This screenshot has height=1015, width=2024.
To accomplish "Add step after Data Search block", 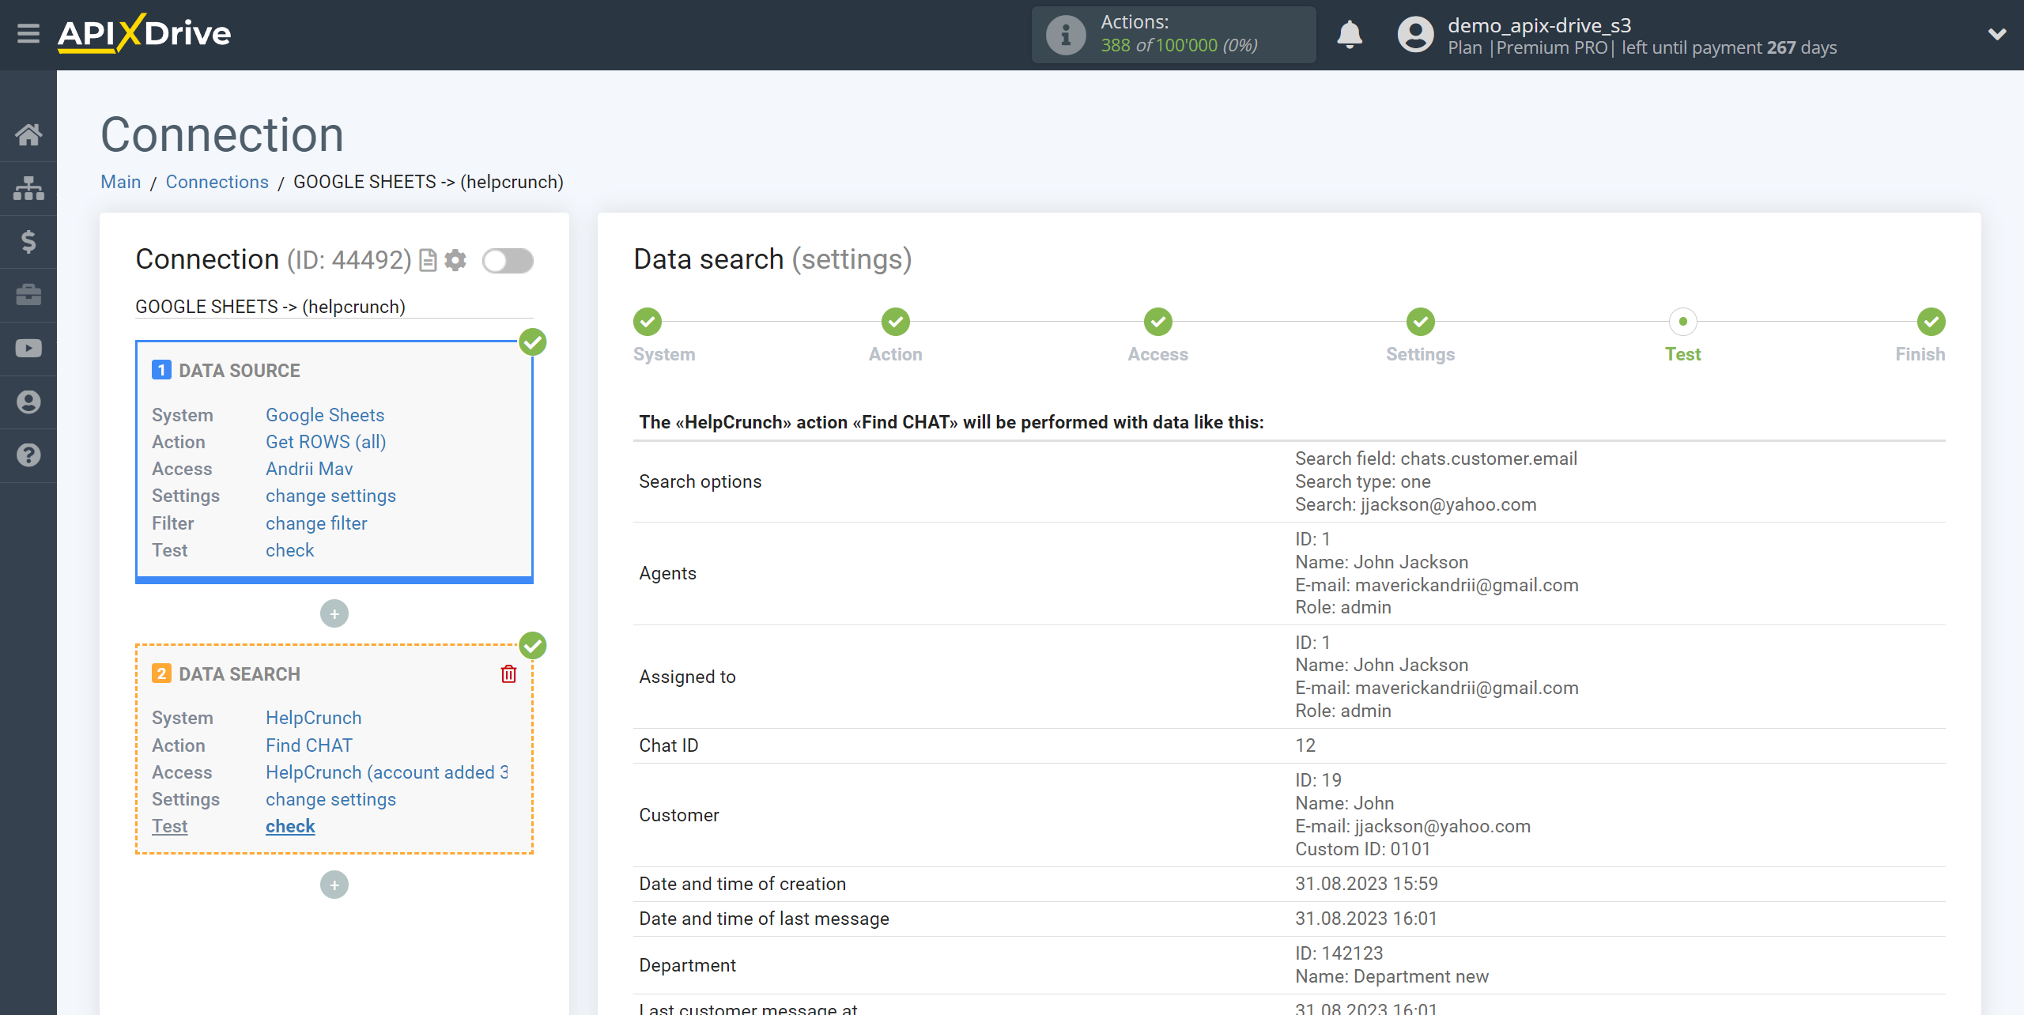I will click(334, 885).
